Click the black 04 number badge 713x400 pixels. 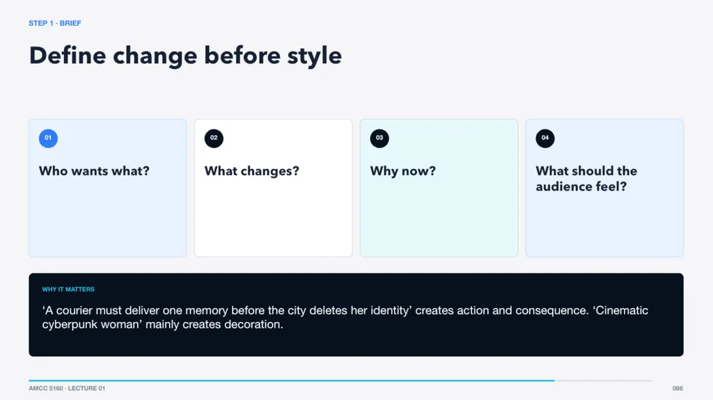[x=544, y=138]
